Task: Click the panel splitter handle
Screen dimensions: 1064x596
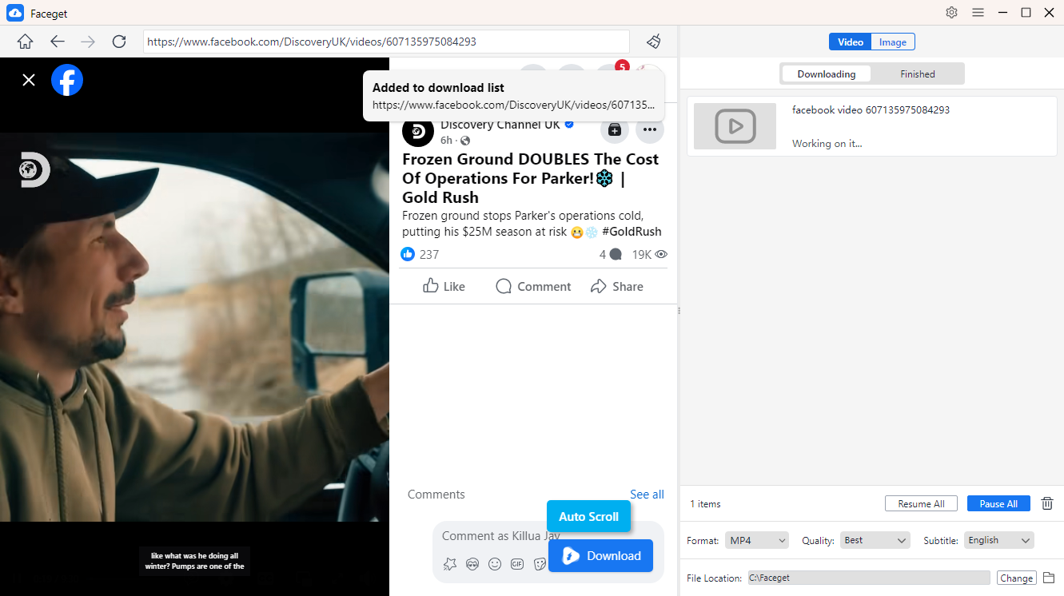Action: [679, 310]
